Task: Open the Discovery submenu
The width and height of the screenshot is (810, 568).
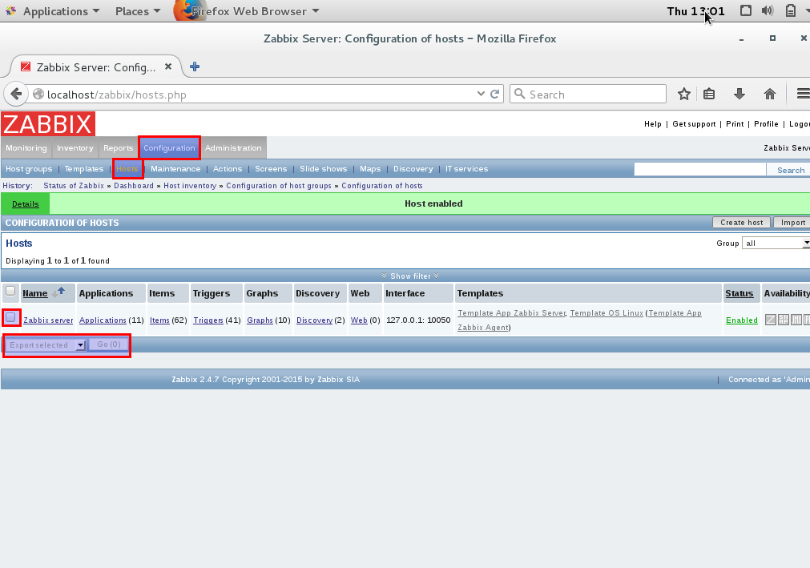Action: click(413, 169)
